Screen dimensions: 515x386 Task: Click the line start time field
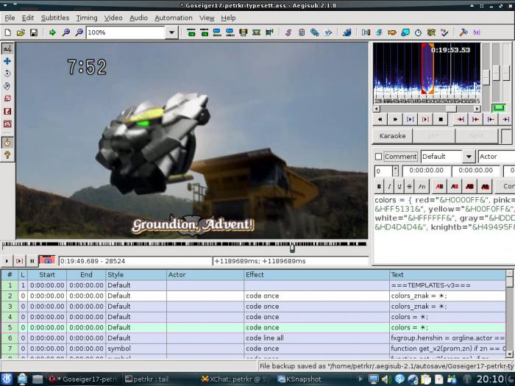pyautogui.click(x=426, y=171)
